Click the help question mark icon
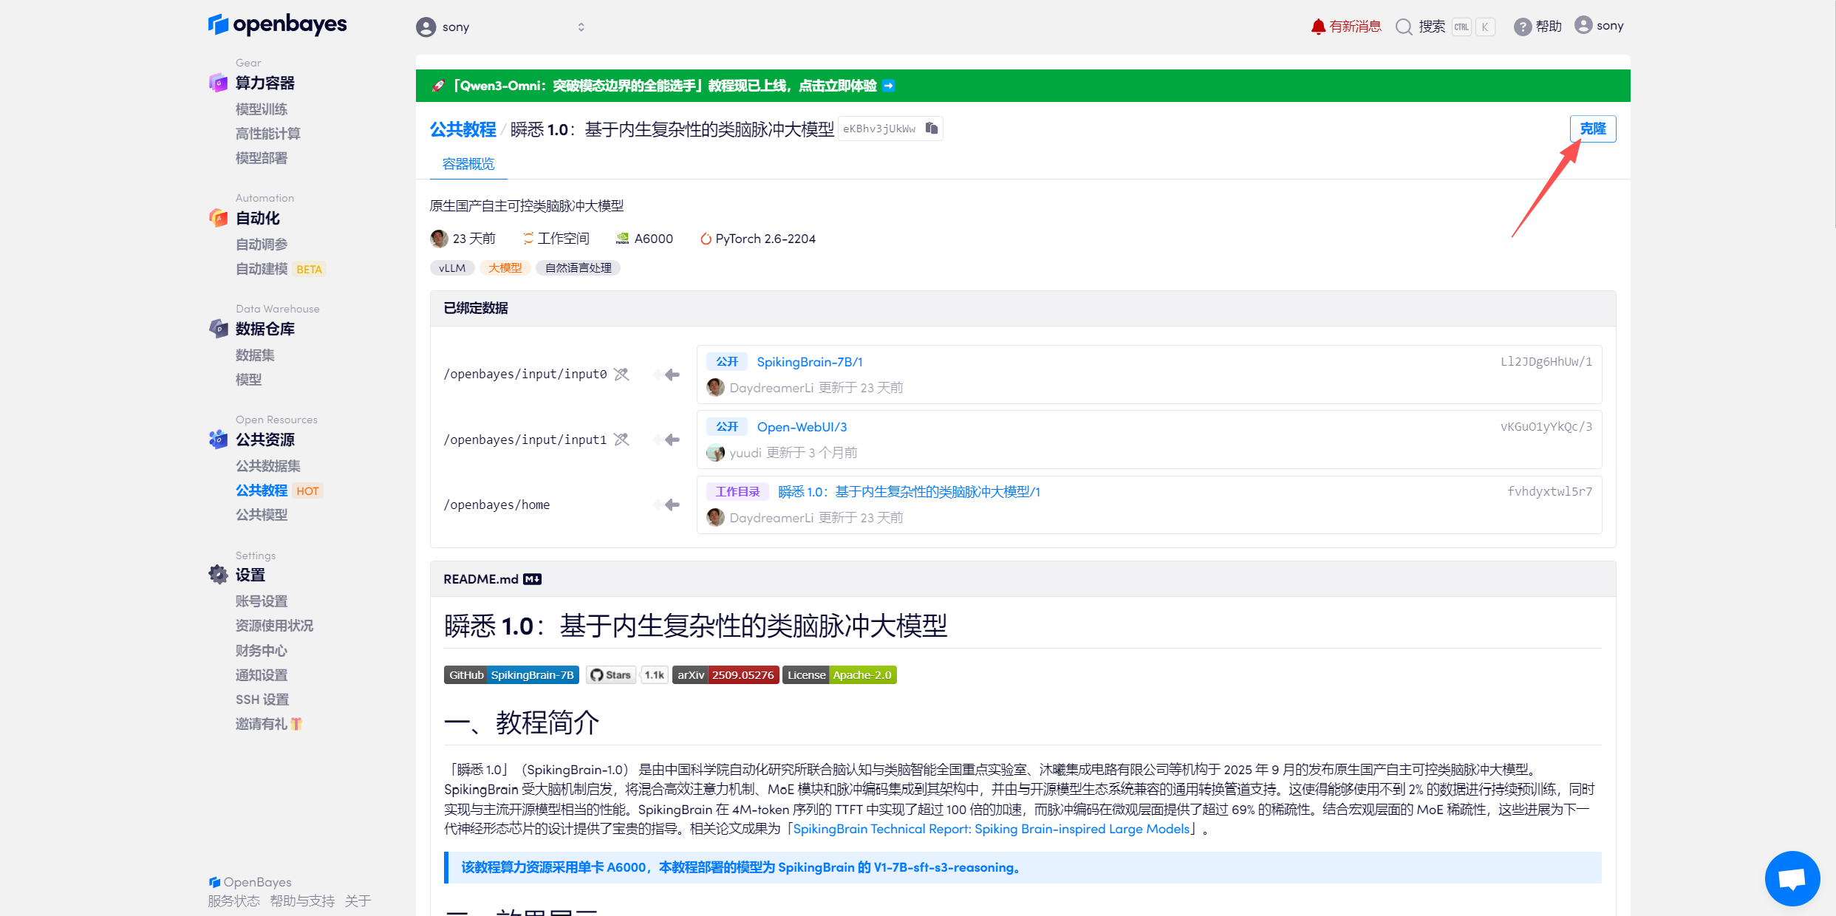This screenshot has height=916, width=1836. pyautogui.click(x=1522, y=27)
